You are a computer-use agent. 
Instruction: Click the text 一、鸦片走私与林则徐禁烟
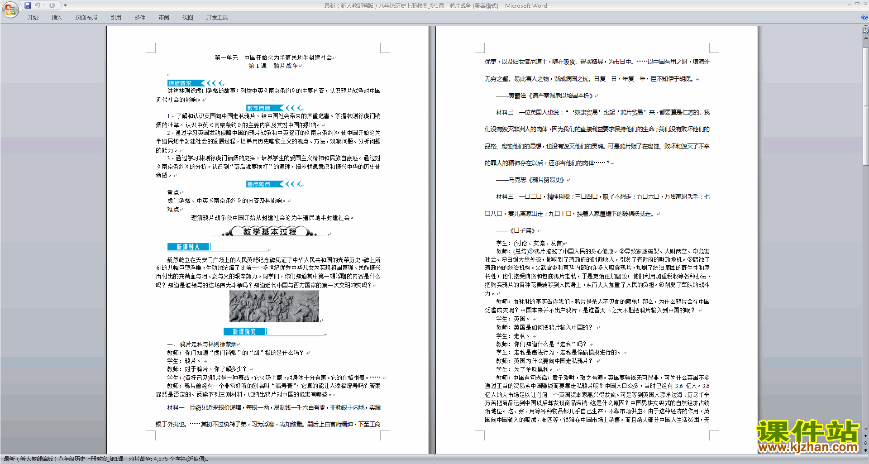pos(202,344)
